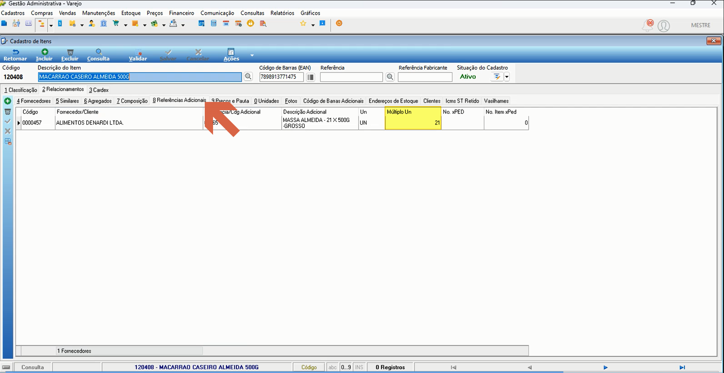The height and width of the screenshot is (373, 724).
Task: Expand the favorites star dropdown arrow
Action: (313, 25)
